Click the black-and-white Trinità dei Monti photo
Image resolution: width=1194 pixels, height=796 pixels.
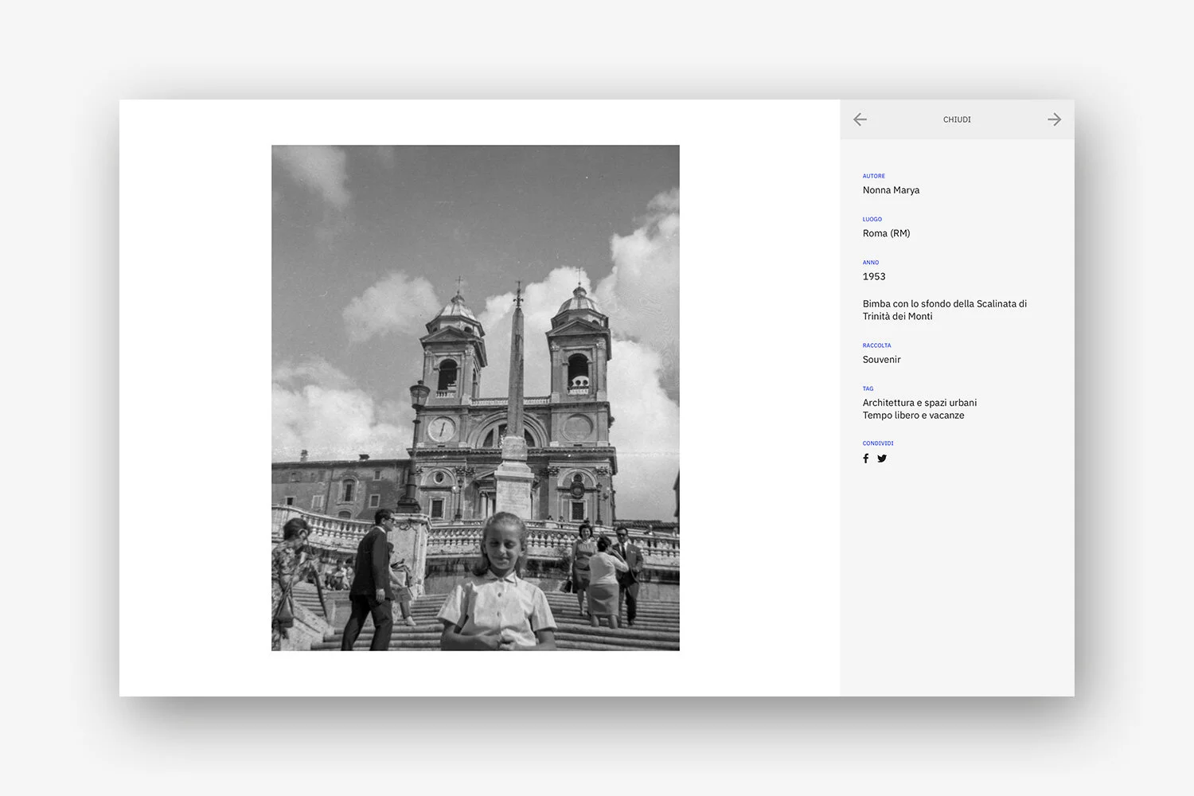pos(475,398)
